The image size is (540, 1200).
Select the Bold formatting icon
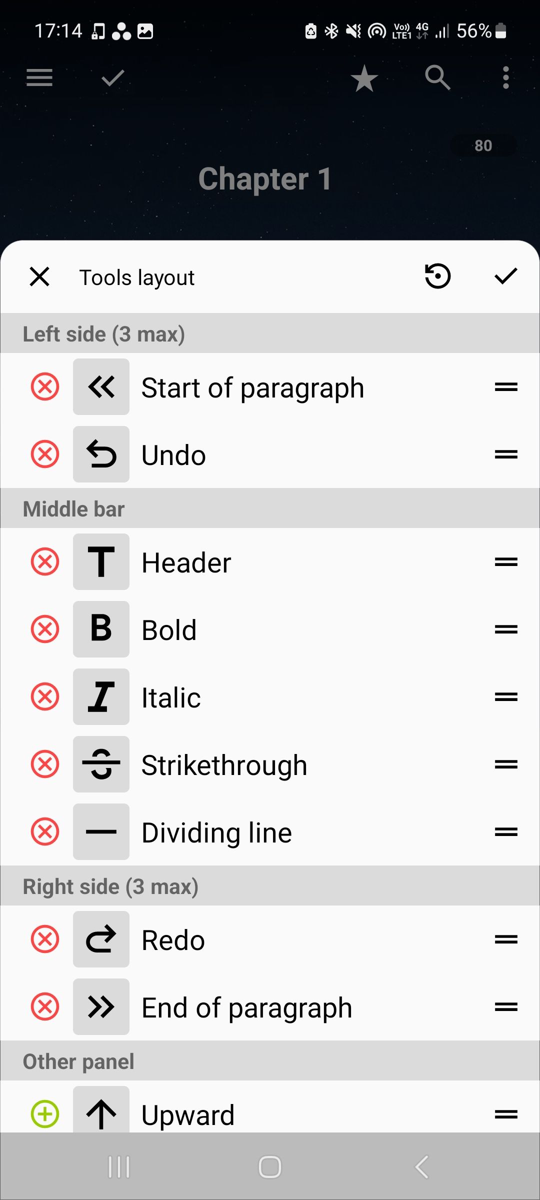tap(101, 629)
